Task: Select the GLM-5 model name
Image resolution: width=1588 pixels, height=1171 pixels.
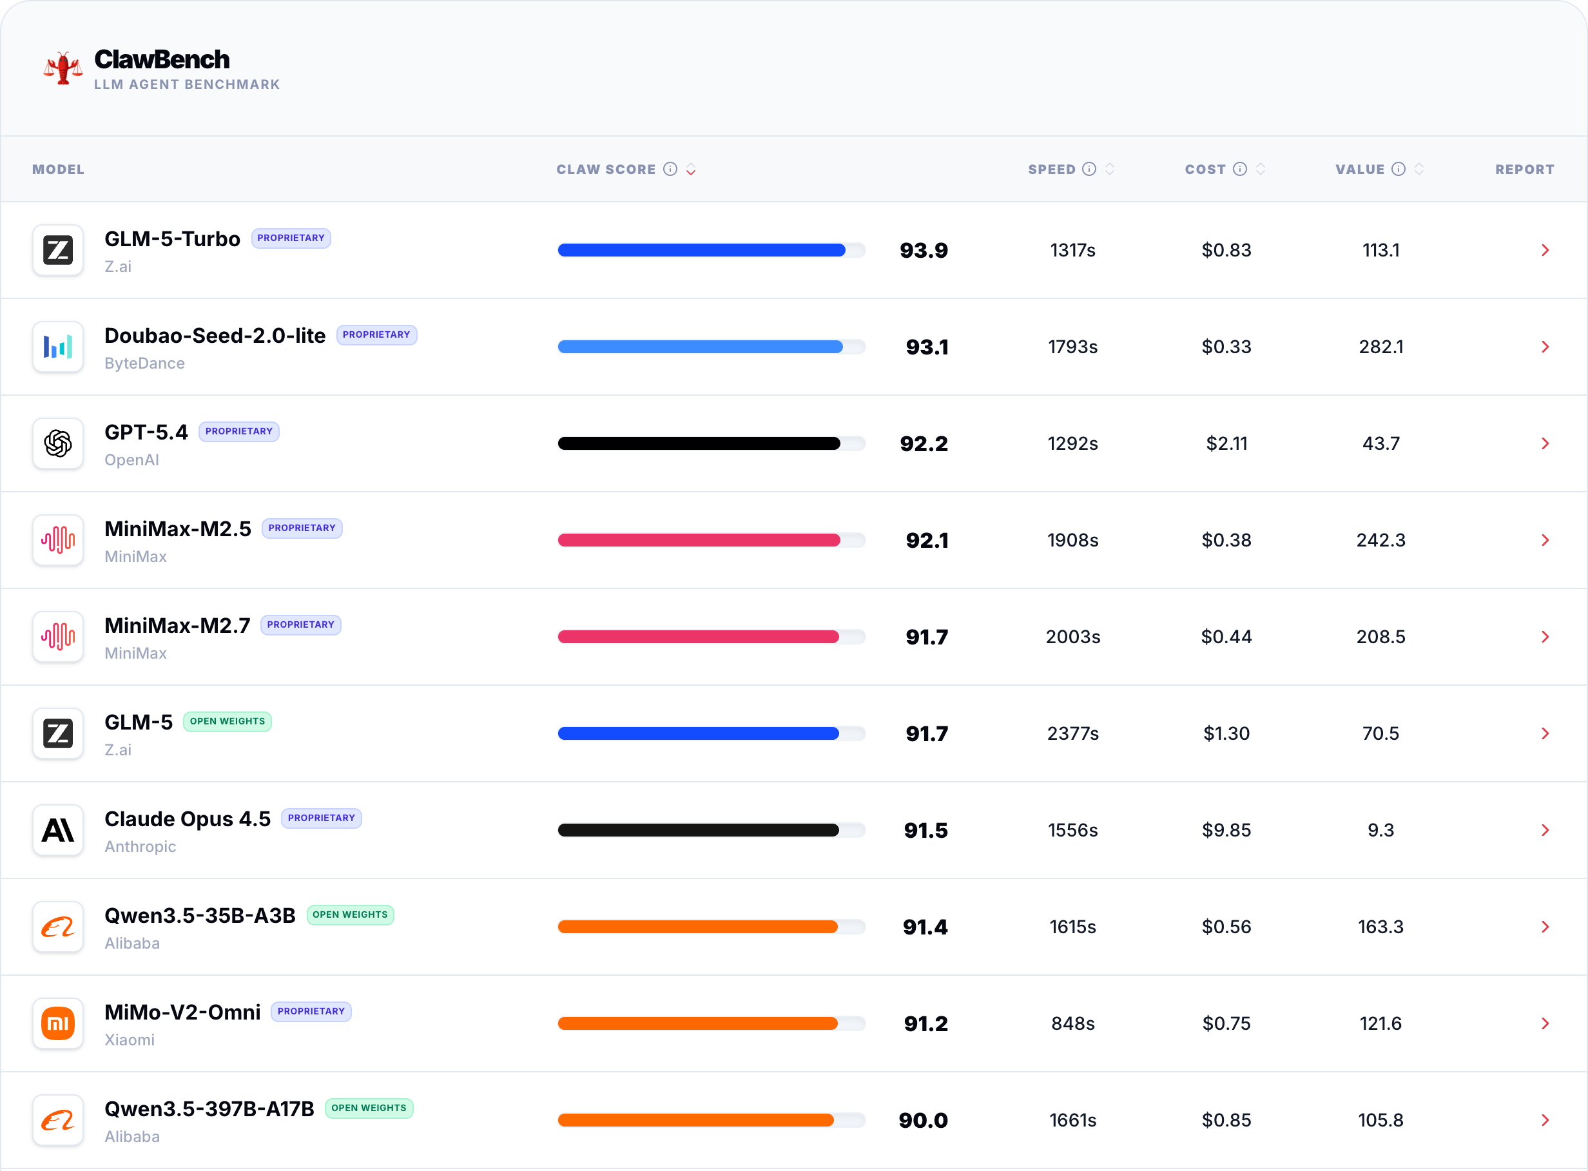Action: click(x=138, y=722)
